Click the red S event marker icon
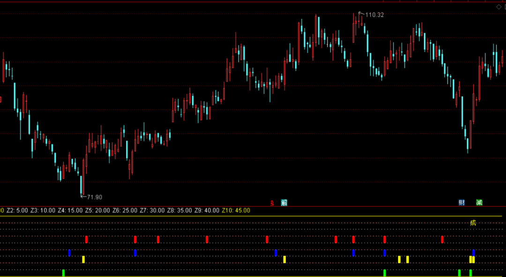The image size is (506, 277). [272, 203]
